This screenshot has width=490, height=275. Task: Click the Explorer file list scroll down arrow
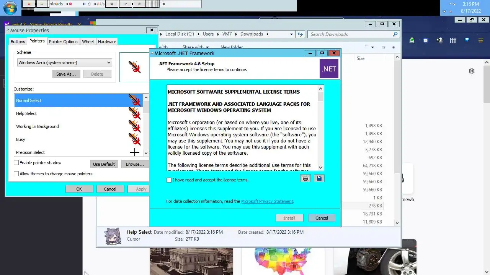397,223
